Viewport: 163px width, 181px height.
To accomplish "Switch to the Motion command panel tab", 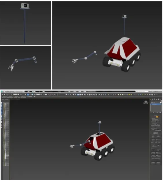I will coord(157,99).
